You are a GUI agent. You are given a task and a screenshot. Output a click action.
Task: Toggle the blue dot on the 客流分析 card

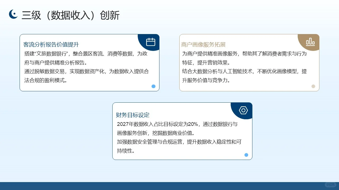tap(153, 86)
